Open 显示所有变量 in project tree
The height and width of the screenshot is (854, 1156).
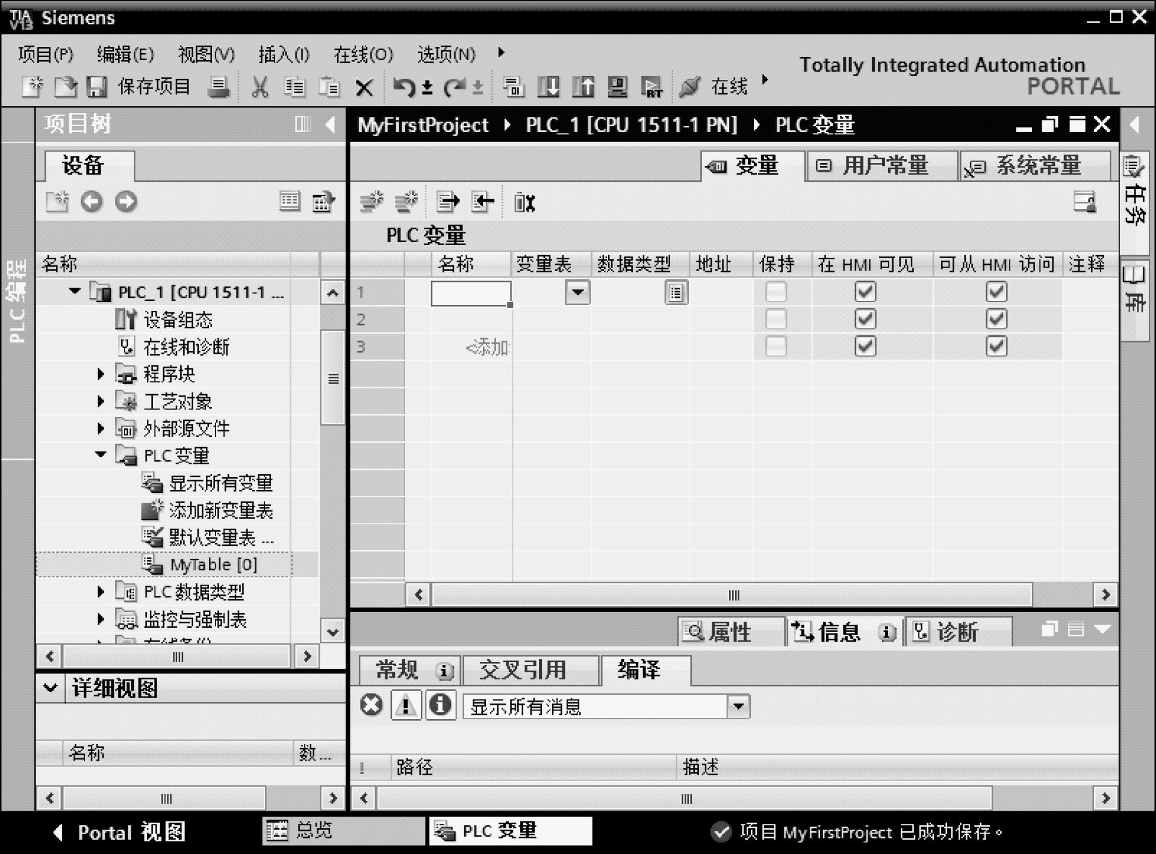click(x=221, y=483)
